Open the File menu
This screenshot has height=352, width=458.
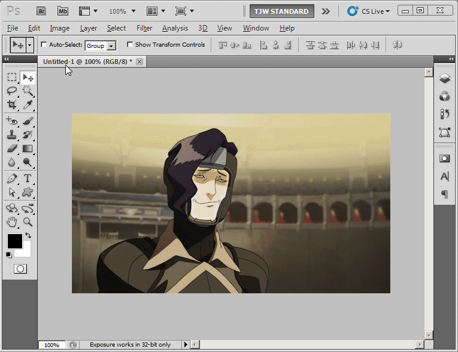[13, 28]
